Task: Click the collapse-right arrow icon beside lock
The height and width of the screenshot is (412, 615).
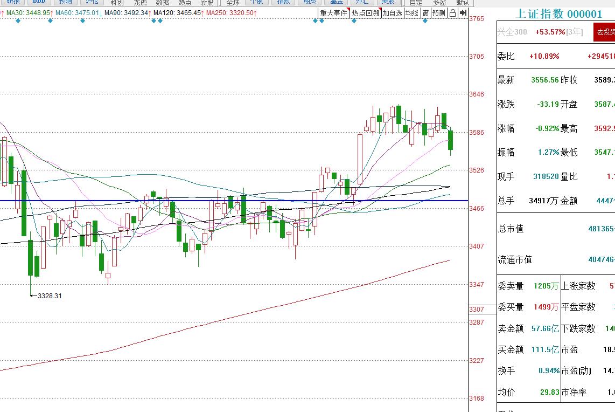Action: click(x=463, y=13)
